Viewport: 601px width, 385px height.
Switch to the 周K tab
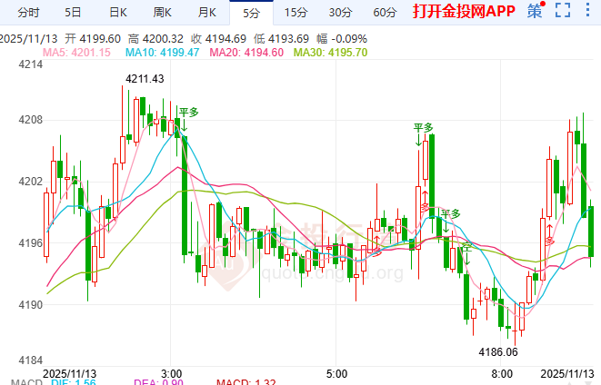[162, 13]
